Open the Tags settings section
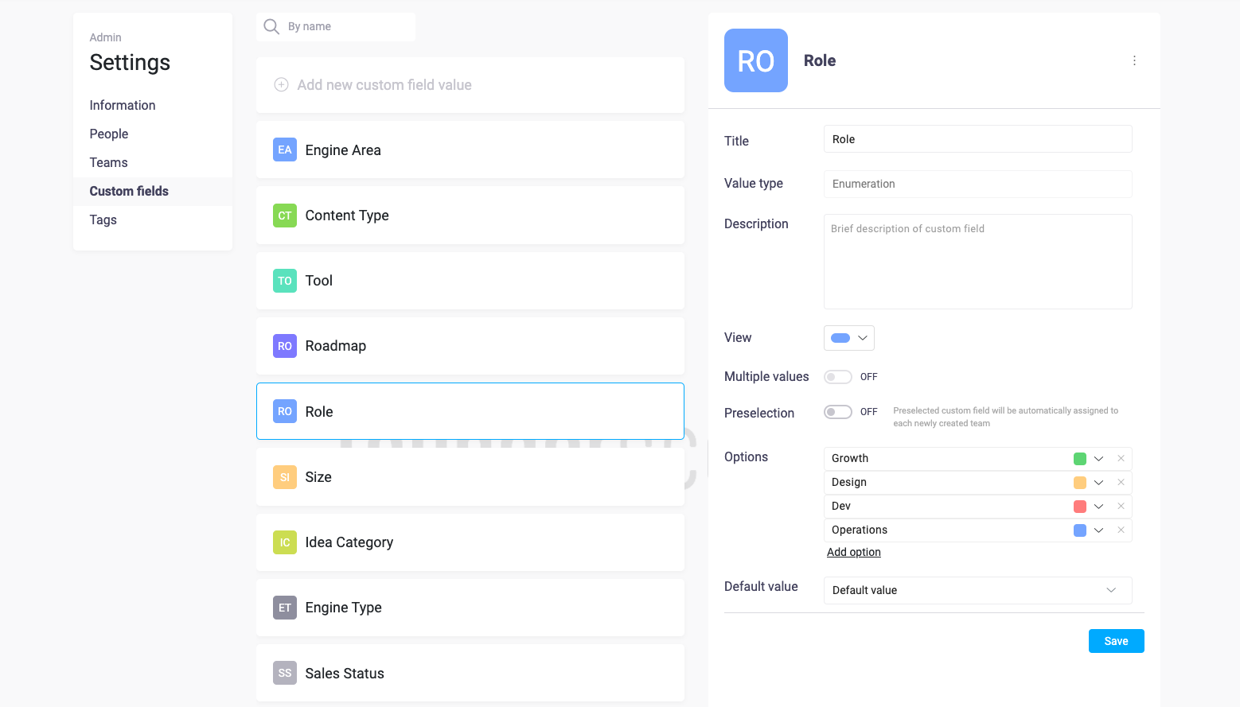Image resolution: width=1240 pixels, height=707 pixels. (103, 219)
